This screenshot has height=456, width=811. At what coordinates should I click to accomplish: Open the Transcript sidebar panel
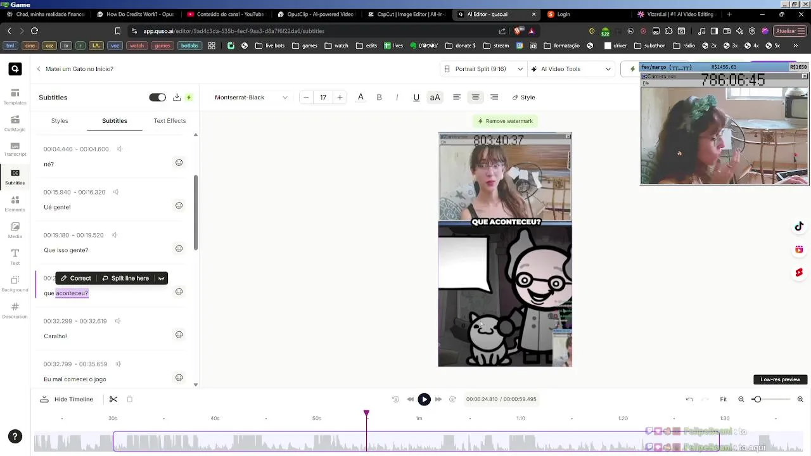(x=15, y=149)
